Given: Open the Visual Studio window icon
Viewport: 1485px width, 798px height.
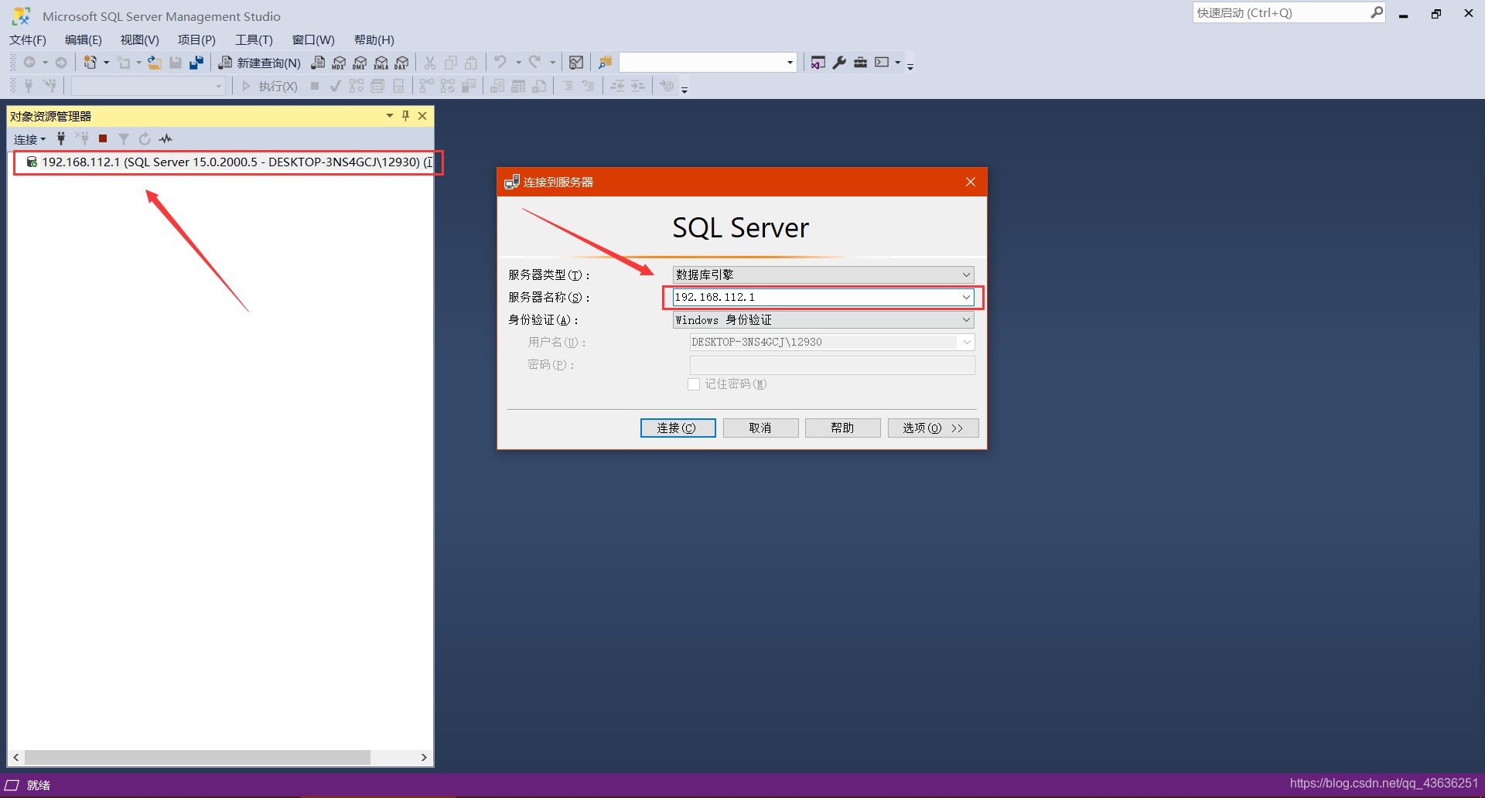Looking at the screenshot, I should point(818,63).
